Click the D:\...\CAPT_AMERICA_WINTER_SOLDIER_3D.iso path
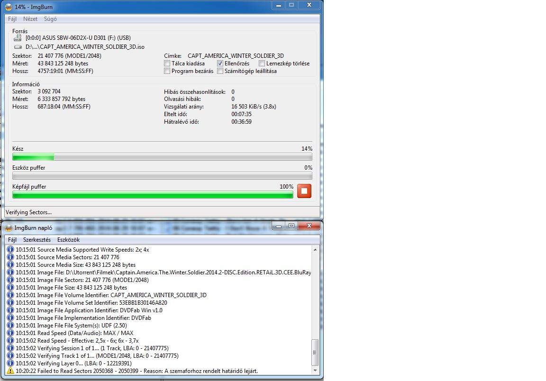 tap(85, 46)
